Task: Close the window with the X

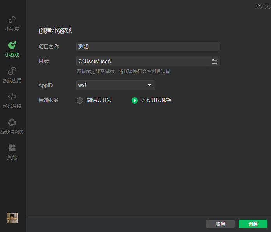Action: point(267,7)
